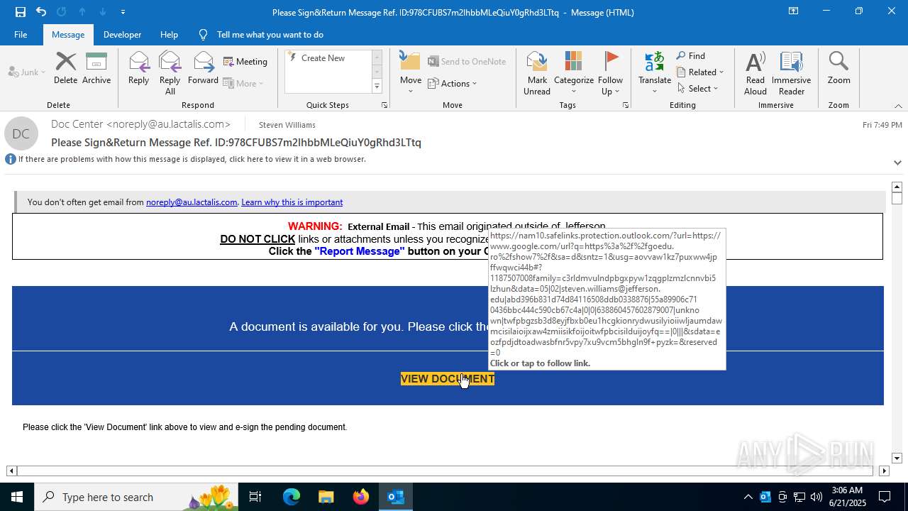The image size is (908, 511).
Task: Switch to the Message ribbon tab
Action: [x=68, y=34]
